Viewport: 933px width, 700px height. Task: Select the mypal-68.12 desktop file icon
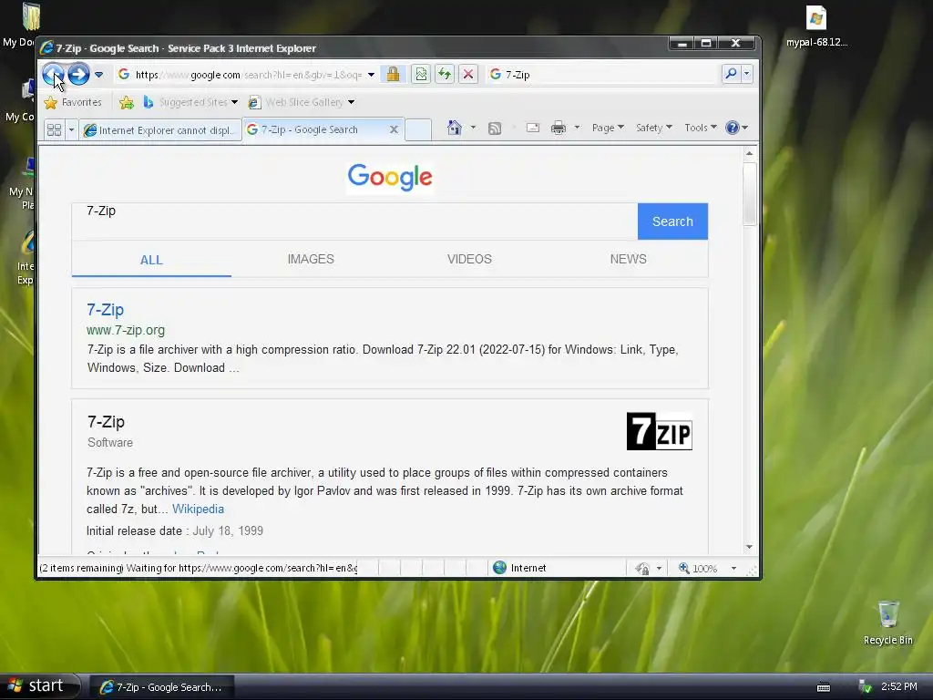(816, 26)
